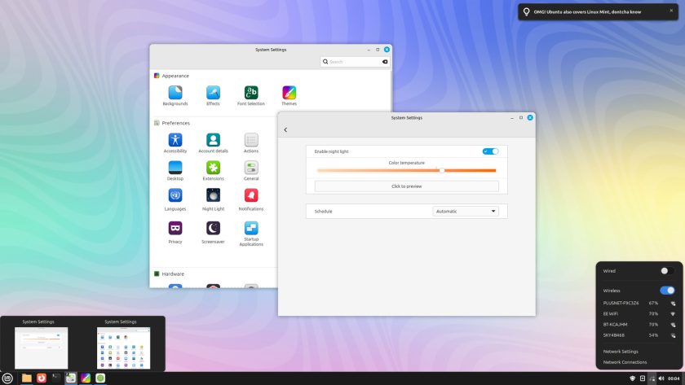Turn off the Wireless network switch
The height and width of the screenshot is (385, 685).
click(x=667, y=291)
